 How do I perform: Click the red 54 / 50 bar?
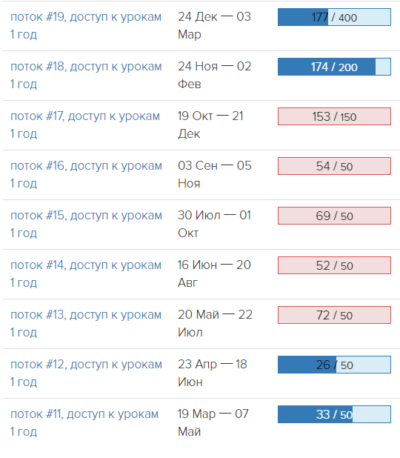click(334, 166)
